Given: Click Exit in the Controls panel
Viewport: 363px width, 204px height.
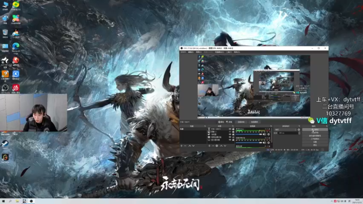Looking at the screenshot, I should point(315,145).
